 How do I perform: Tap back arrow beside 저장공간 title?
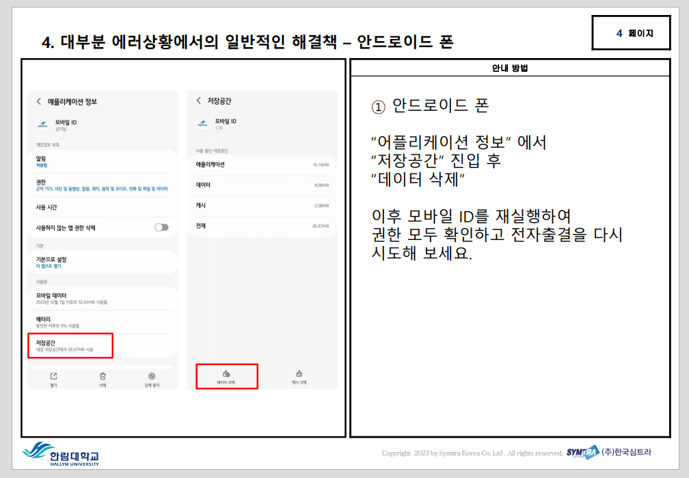tap(199, 101)
